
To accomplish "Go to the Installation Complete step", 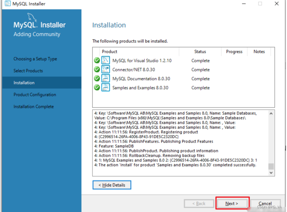I will pyautogui.click(x=33, y=107).
